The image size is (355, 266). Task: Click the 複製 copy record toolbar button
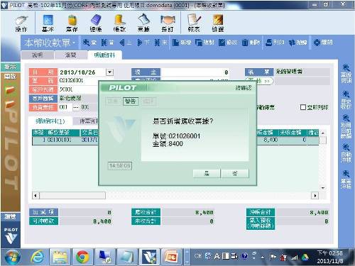[x=204, y=43]
